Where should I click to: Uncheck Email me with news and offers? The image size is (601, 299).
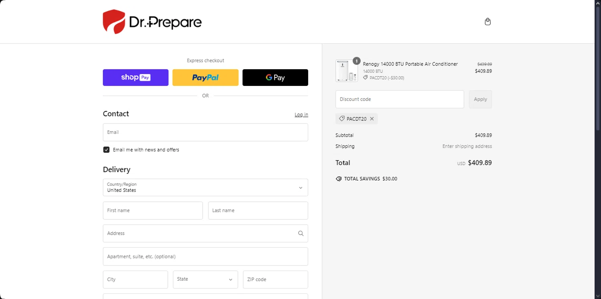click(106, 149)
